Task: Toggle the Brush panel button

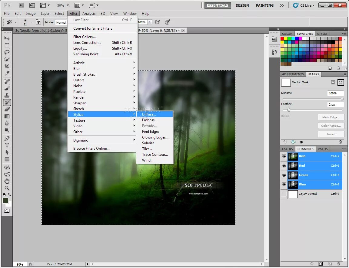Action: (38, 22)
